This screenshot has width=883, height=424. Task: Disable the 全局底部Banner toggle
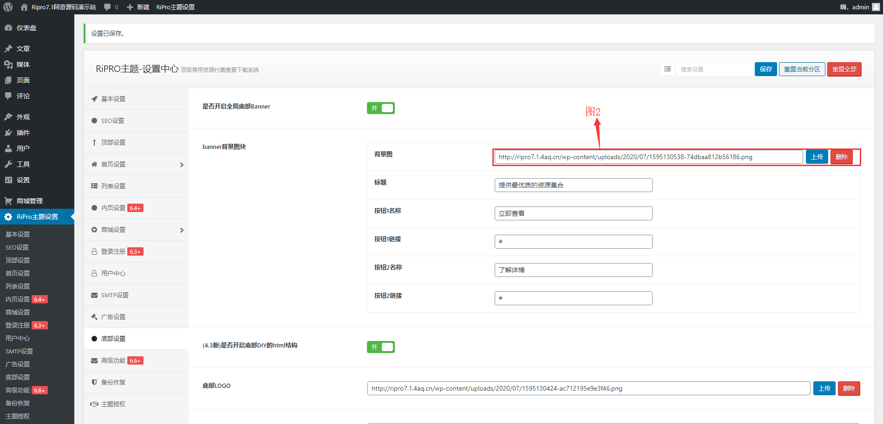coord(381,108)
